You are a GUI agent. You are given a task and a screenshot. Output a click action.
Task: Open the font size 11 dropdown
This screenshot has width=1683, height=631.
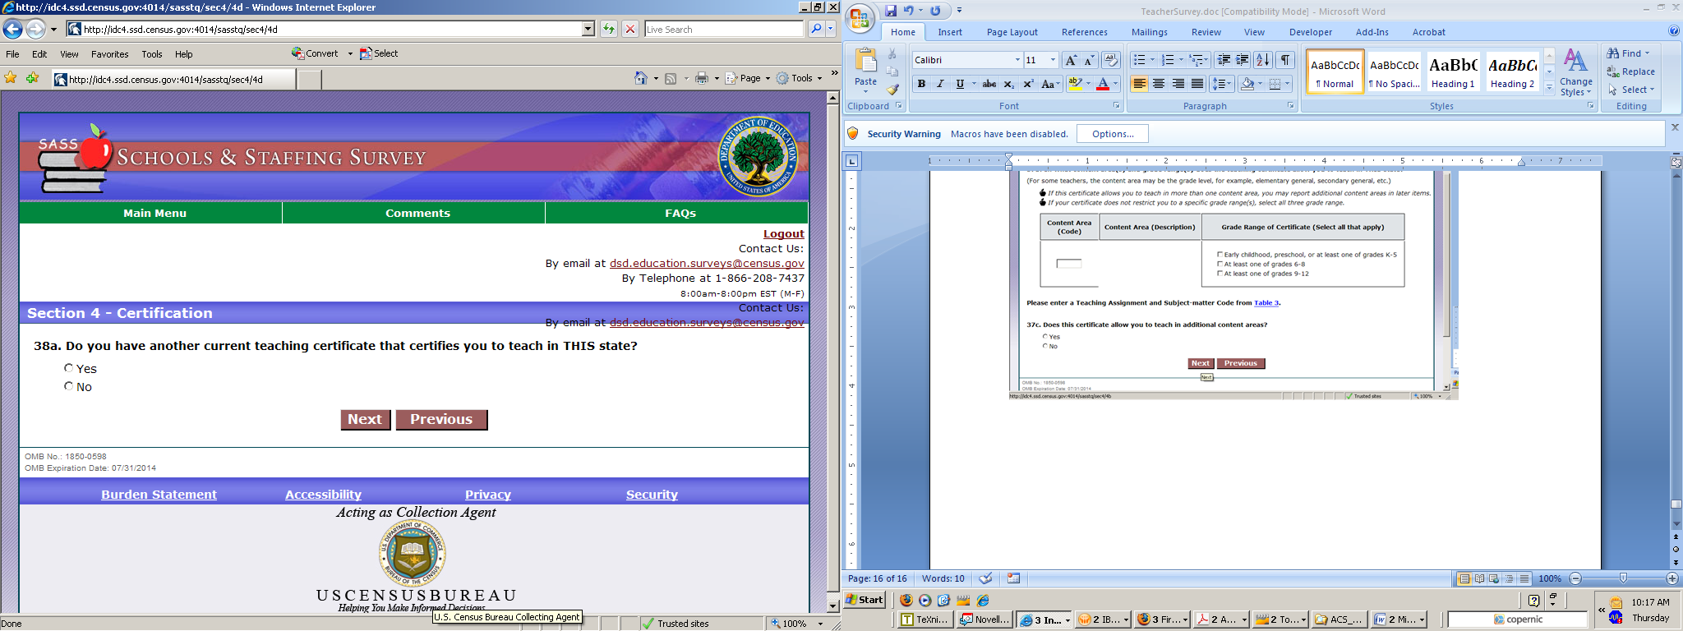1053,60
